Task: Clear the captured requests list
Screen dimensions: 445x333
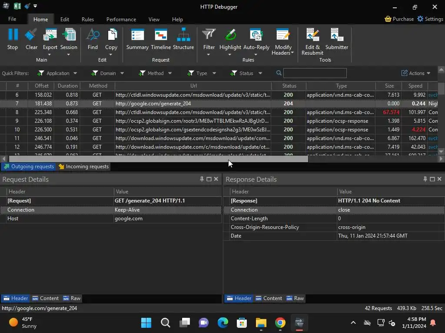Action: coord(31,39)
